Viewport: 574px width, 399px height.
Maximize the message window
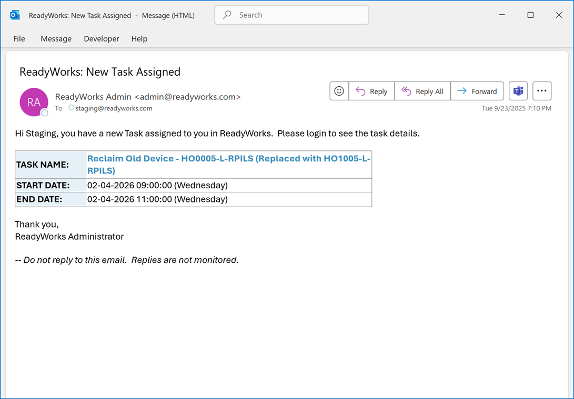click(x=530, y=15)
